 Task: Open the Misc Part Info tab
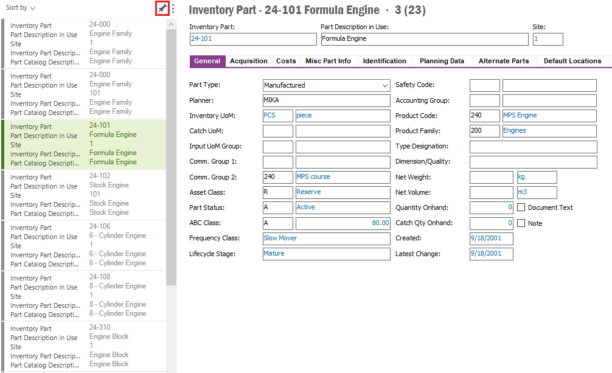328,61
